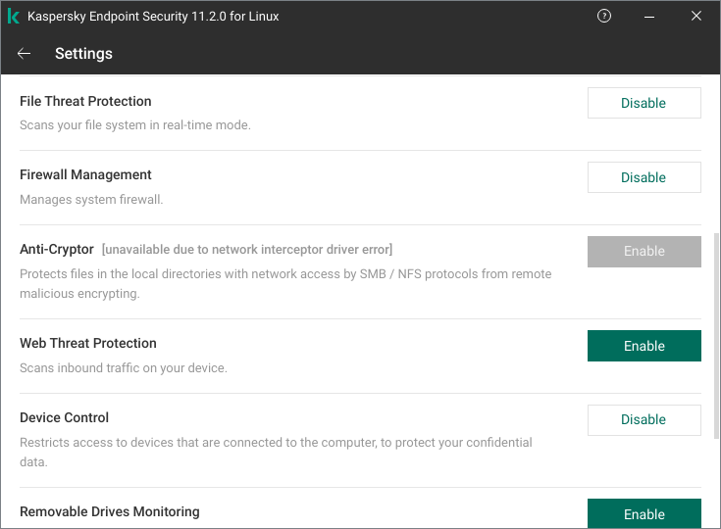Screen dimensions: 721x529
Task: Click the greyed Enable button for Anti-Cryptor
Action: 644,252
